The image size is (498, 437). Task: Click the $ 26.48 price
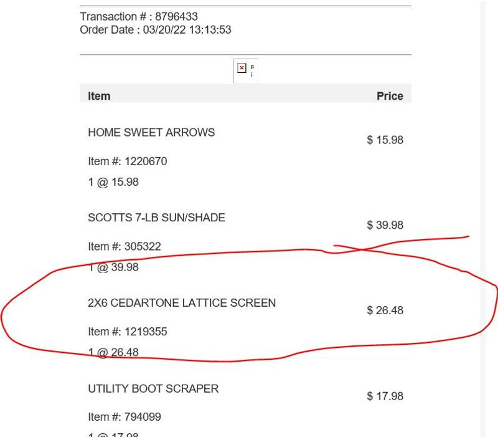(385, 310)
